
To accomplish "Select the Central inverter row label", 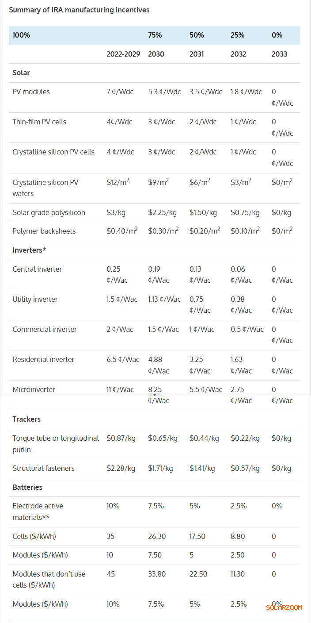I will 37,269.
